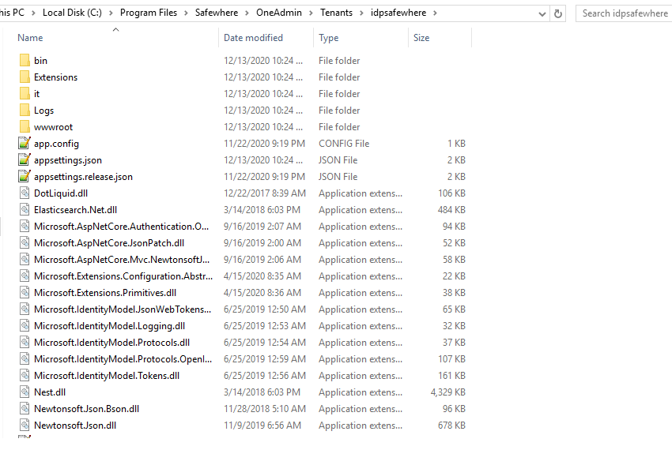Click the Newtonsoft.Json.dll file icon

click(x=25, y=426)
